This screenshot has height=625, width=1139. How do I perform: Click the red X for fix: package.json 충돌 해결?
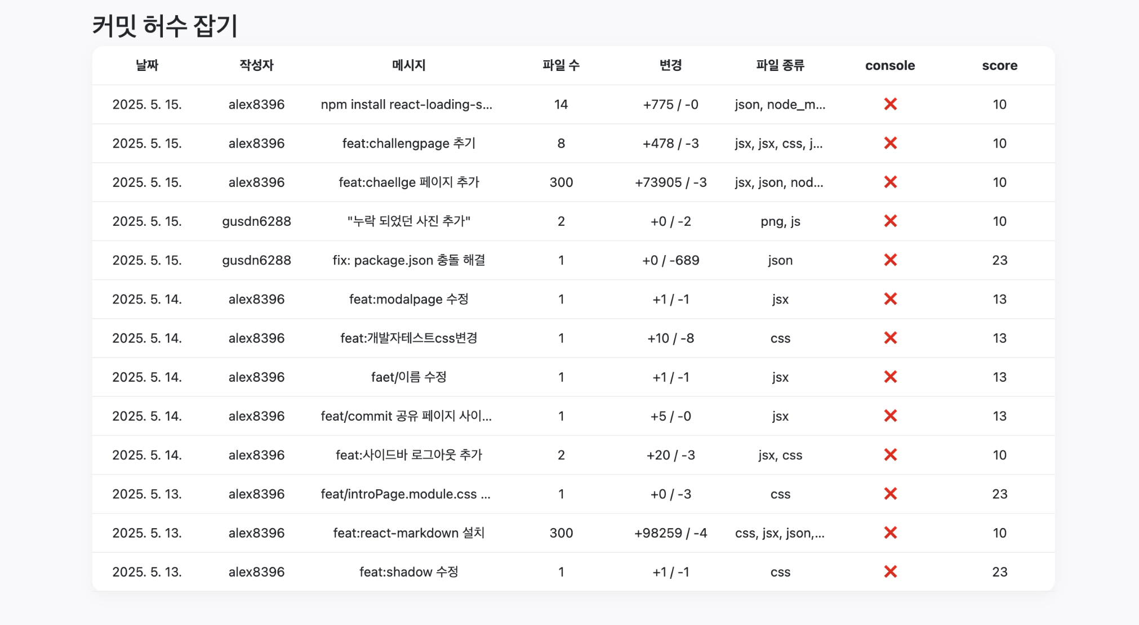tap(890, 260)
